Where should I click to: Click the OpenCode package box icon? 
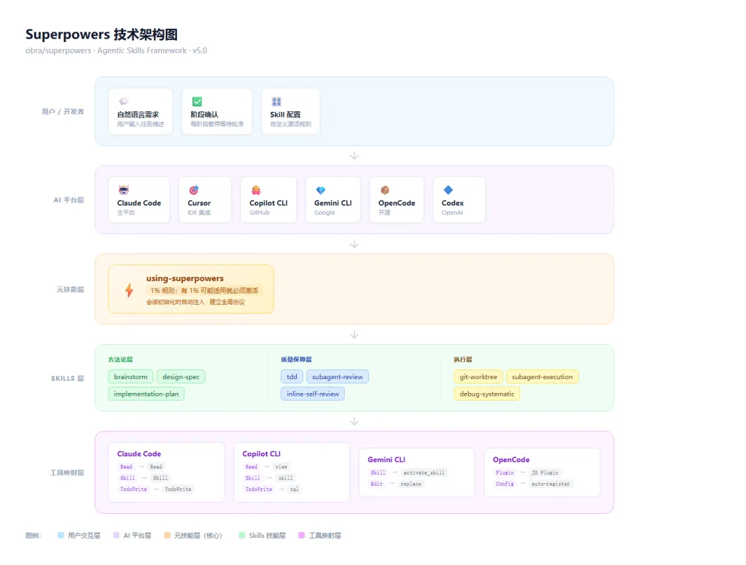pyautogui.click(x=385, y=190)
